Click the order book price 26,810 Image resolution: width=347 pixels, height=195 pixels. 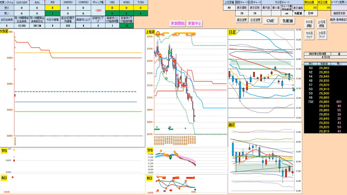click(324, 131)
